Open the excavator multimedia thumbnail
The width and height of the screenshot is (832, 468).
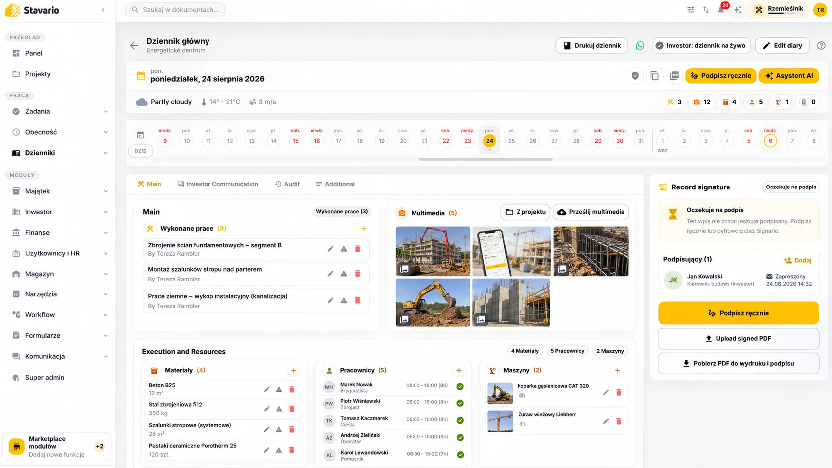[x=432, y=302]
